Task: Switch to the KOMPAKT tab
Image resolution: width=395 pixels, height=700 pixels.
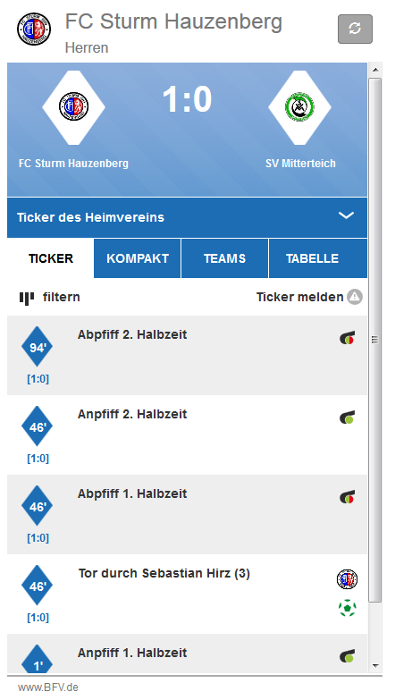Action: coord(138,258)
